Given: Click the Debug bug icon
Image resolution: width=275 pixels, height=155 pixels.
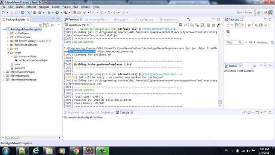Looking at the screenshot, I should point(49,12).
